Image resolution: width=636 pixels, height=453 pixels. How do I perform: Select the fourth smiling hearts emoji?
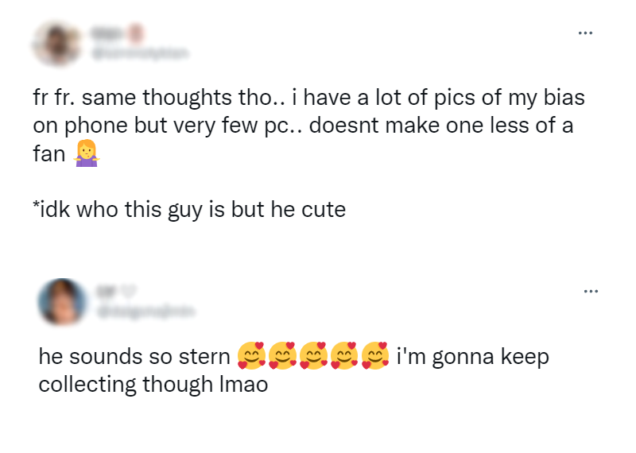click(344, 357)
